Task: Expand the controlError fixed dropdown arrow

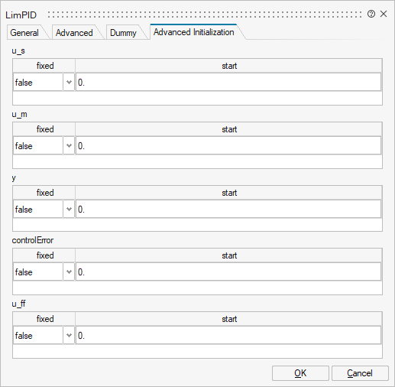Action: pyautogui.click(x=69, y=272)
